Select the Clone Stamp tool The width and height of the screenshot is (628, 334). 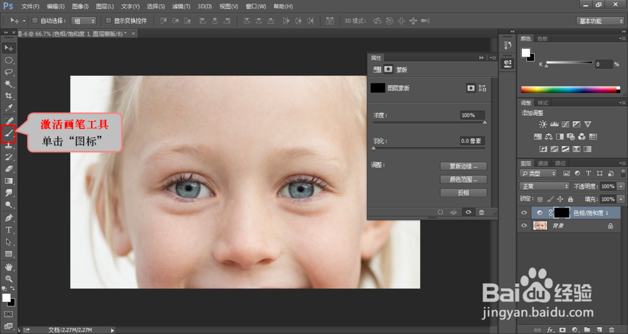8,146
